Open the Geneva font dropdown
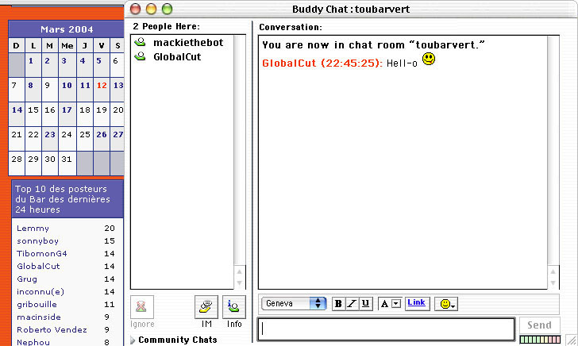578x346 pixels. pyautogui.click(x=294, y=303)
